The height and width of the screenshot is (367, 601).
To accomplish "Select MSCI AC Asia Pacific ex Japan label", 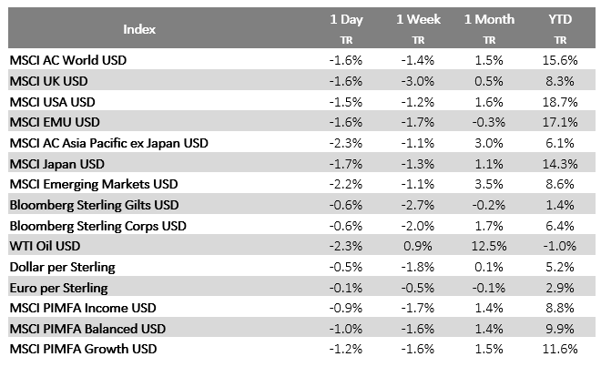I will 108,142.
